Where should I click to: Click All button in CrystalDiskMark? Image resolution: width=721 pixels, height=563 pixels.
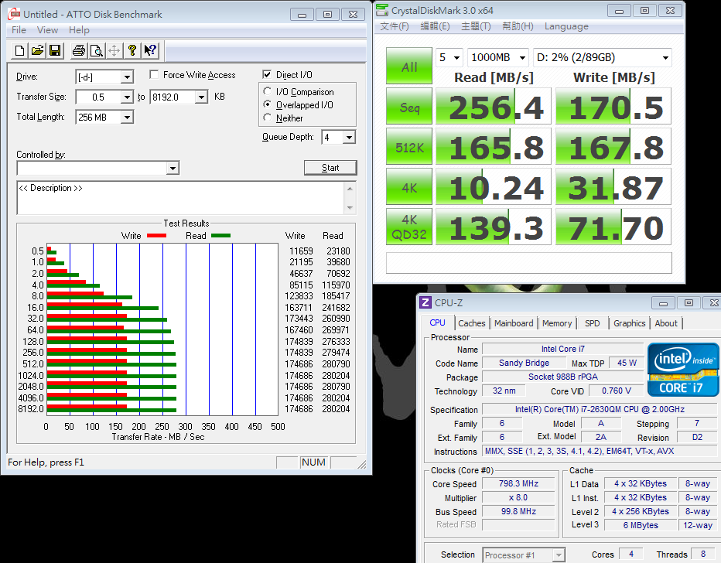pos(409,66)
